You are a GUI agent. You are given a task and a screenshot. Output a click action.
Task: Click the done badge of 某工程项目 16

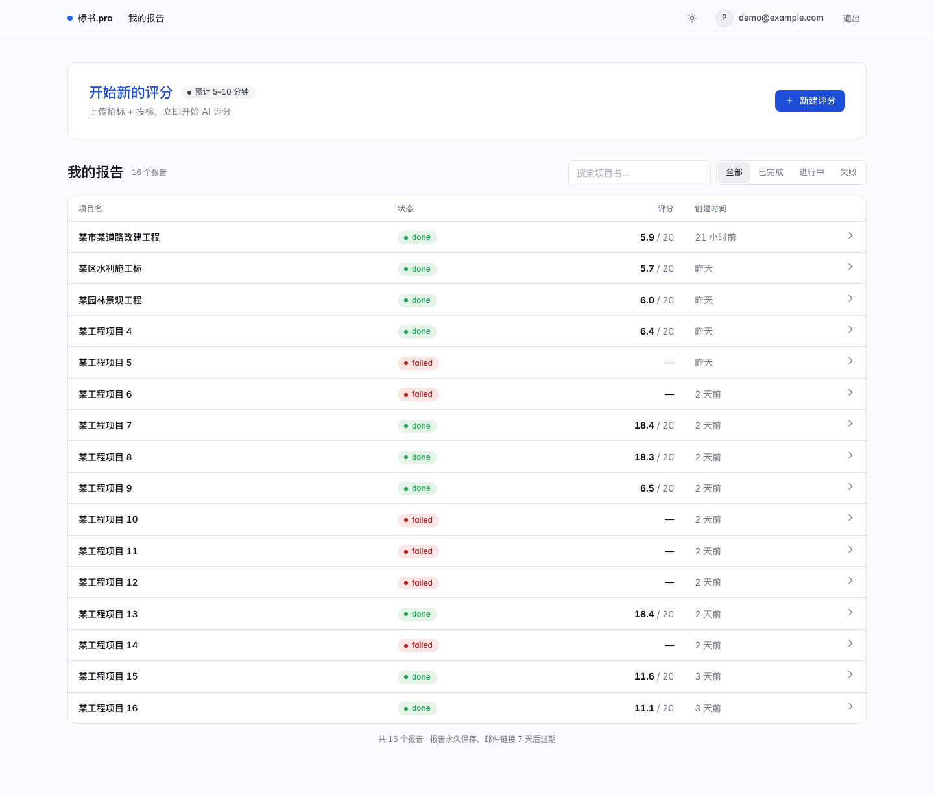tap(417, 708)
